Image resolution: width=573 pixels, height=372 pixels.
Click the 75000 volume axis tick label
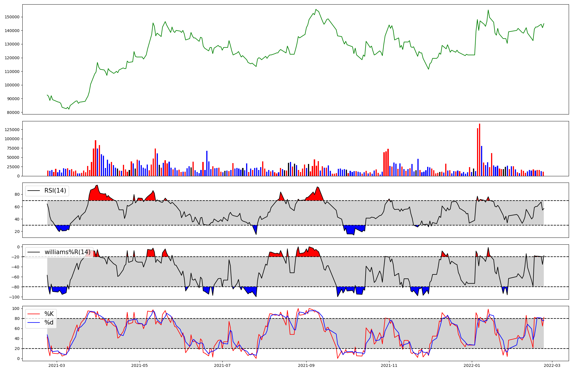[13, 148]
